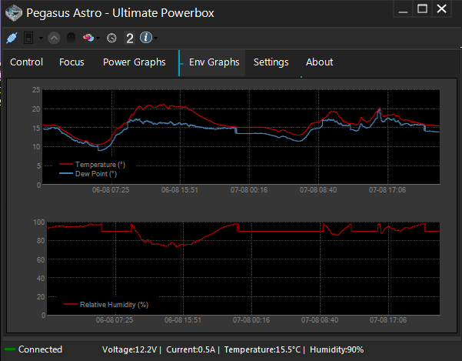Viewport: 462px width, 361px height.
Task: Open the dropdown arrow beside device switch icon
Action: [41, 38]
